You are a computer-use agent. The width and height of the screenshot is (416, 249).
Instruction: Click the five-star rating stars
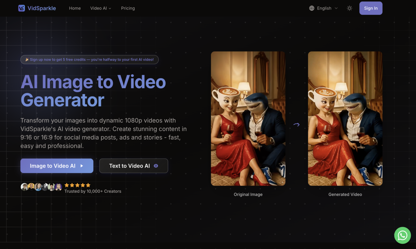coord(77,185)
